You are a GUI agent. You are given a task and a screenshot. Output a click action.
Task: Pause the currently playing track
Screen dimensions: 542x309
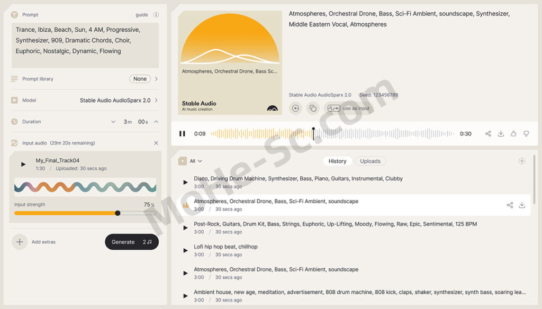point(182,134)
